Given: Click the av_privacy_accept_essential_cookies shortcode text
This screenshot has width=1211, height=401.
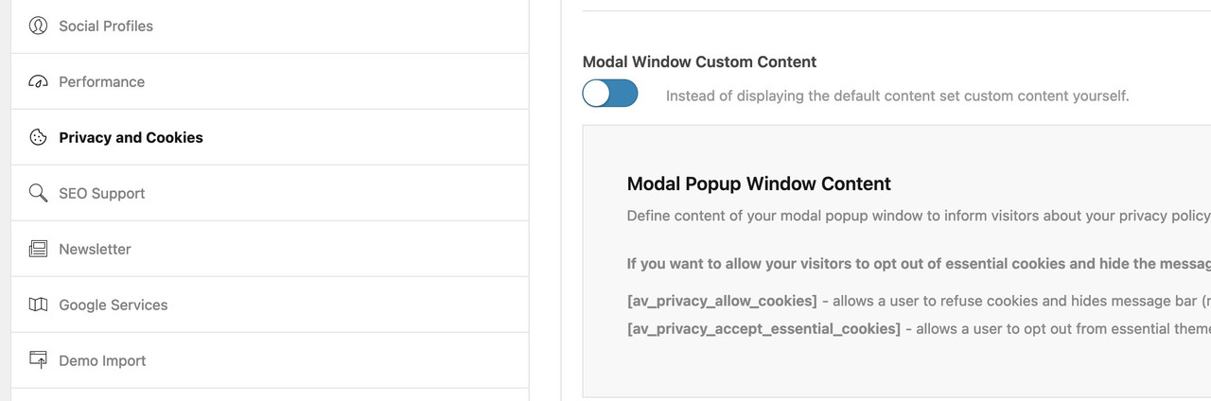Looking at the screenshot, I should click(763, 328).
